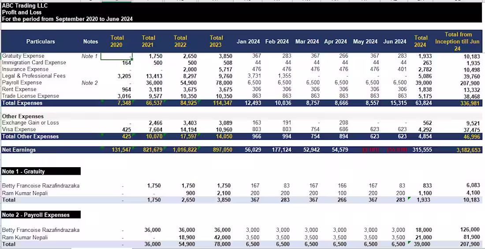Click the 'Profit and Loss' heading
Screen dimensions: 485x249
[22, 12]
